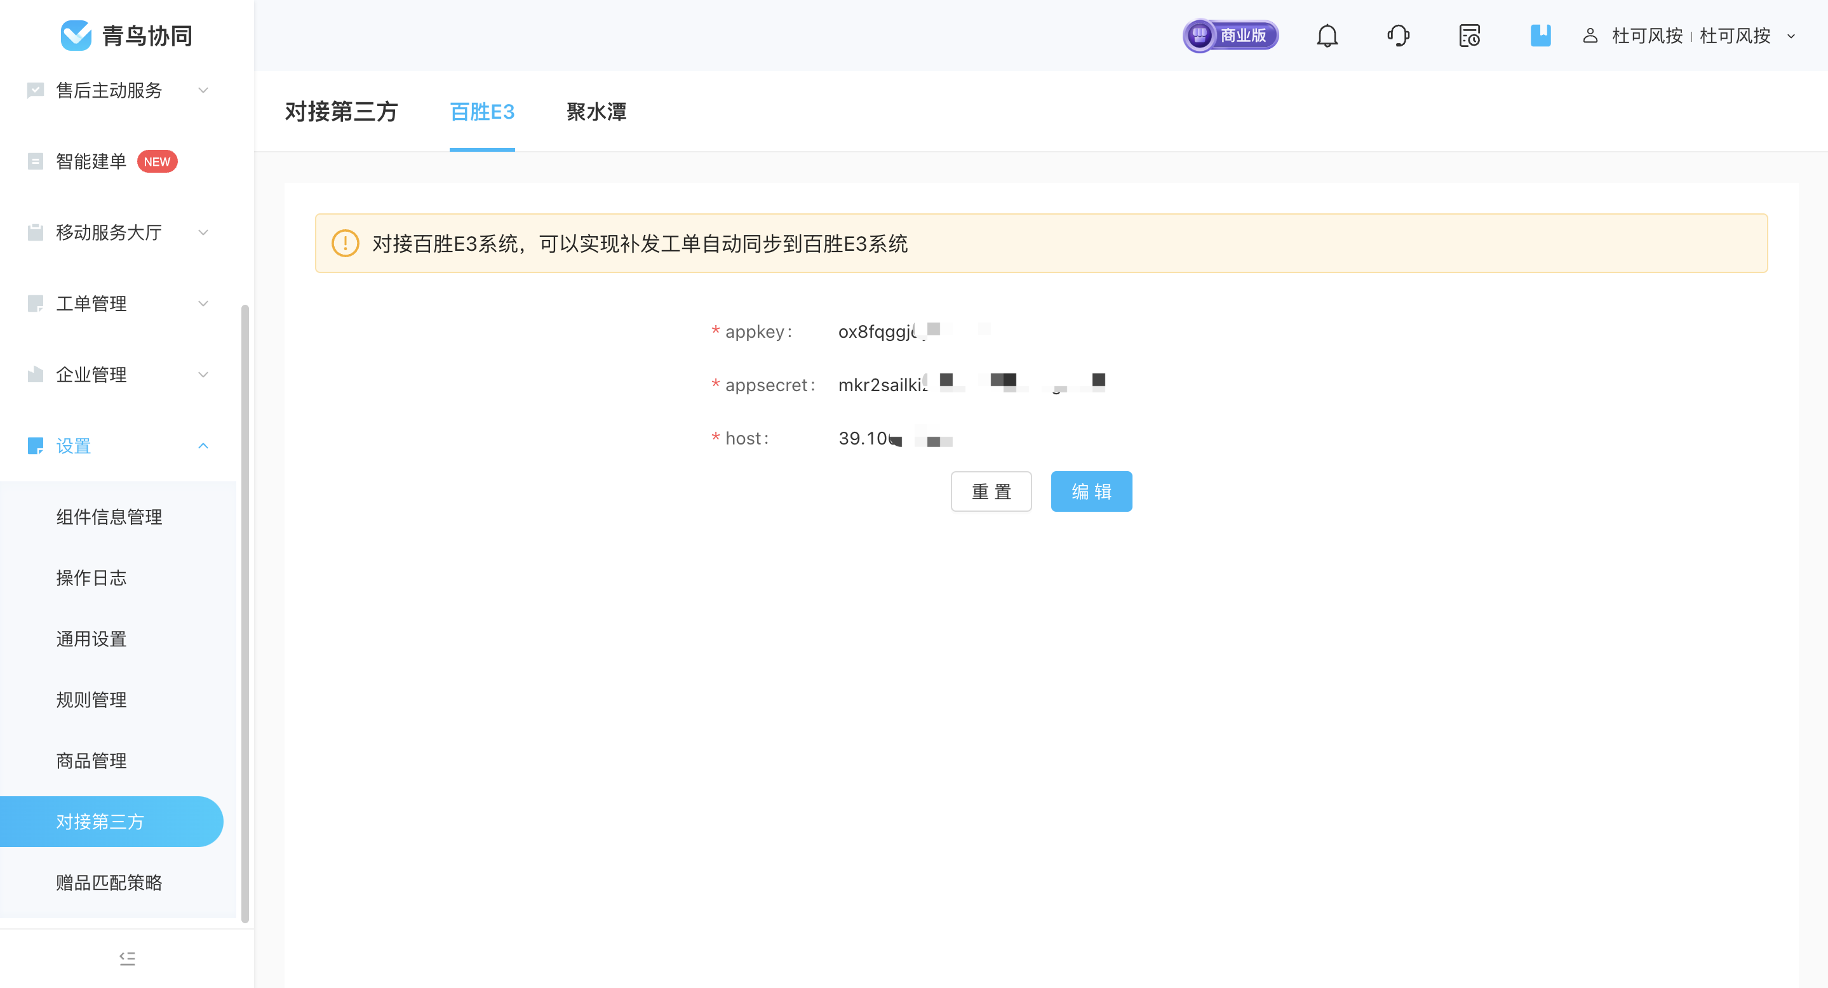Click the 移动服务大厅 clipboard icon
The height and width of the screenshot is (988, 1828).
coord(35,232)
